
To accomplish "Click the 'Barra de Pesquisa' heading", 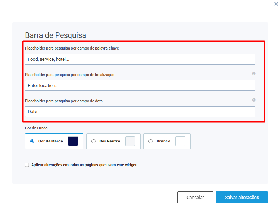I will [x=56, y=35].
